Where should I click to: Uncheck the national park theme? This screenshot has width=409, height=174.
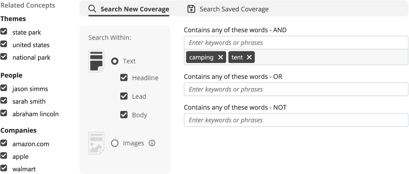(x=4, y=56)
